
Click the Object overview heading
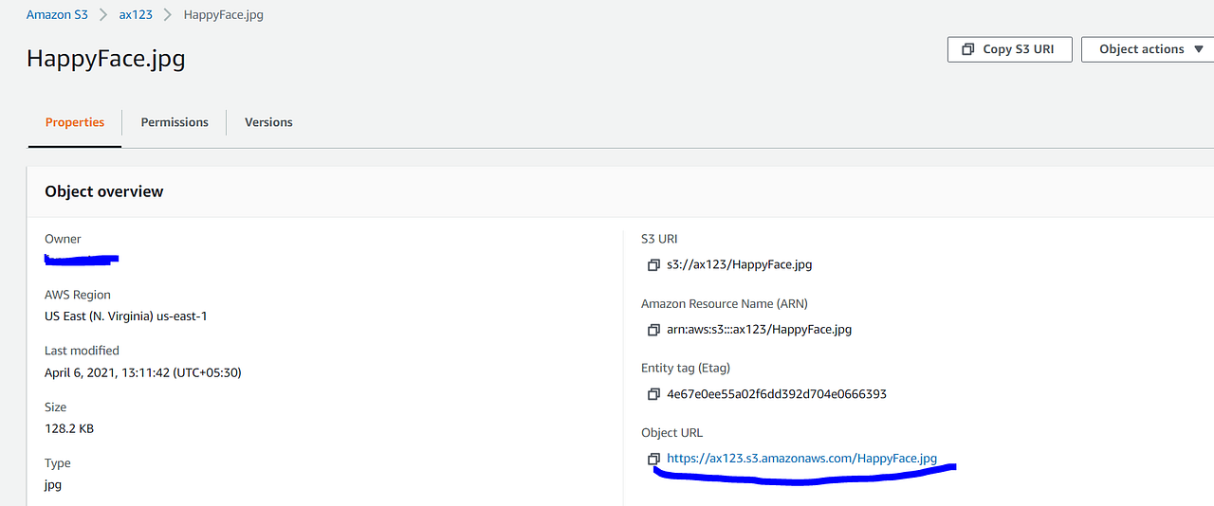[x=104, y=191]
